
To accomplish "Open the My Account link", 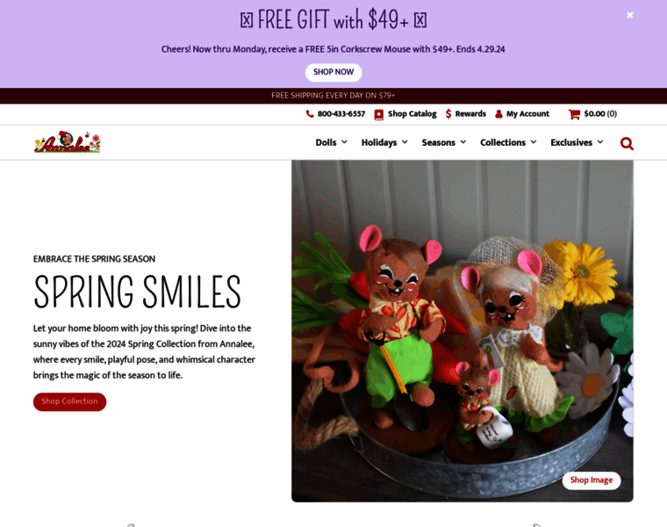I will [527, 113].
